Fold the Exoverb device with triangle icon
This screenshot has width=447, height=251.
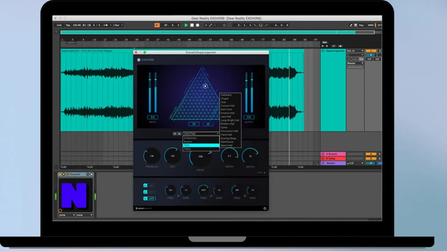tap(64, 174)
